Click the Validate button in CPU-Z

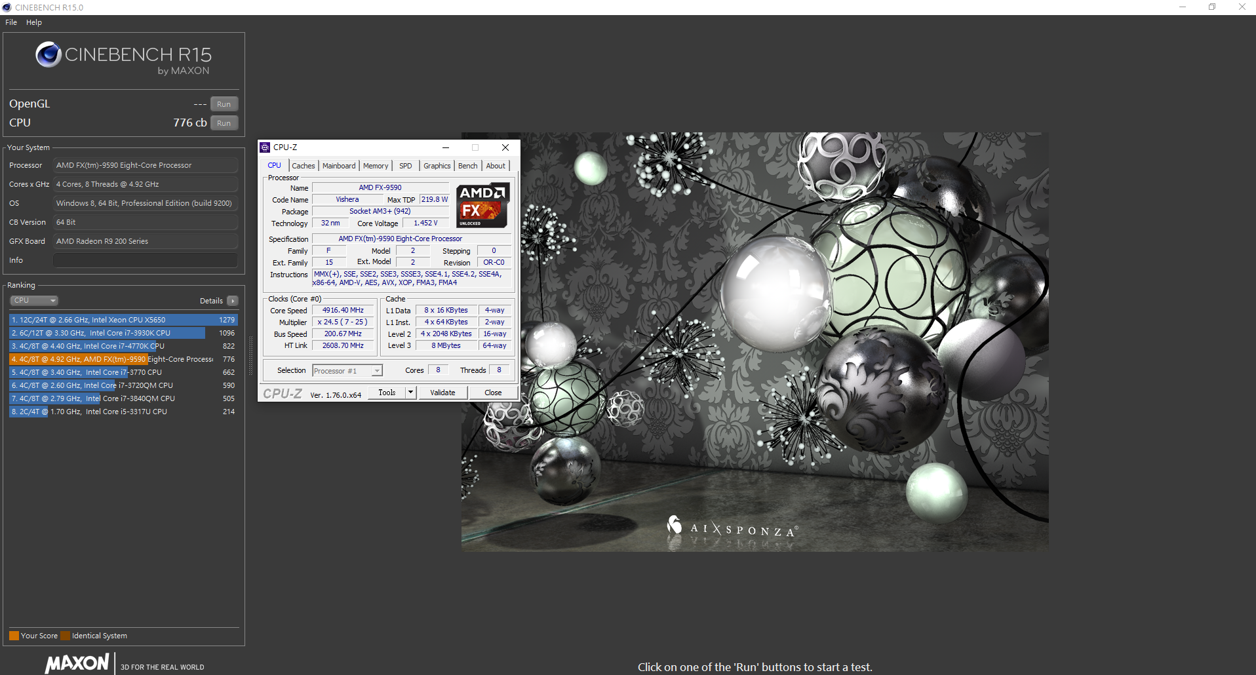tap(442, 393)
